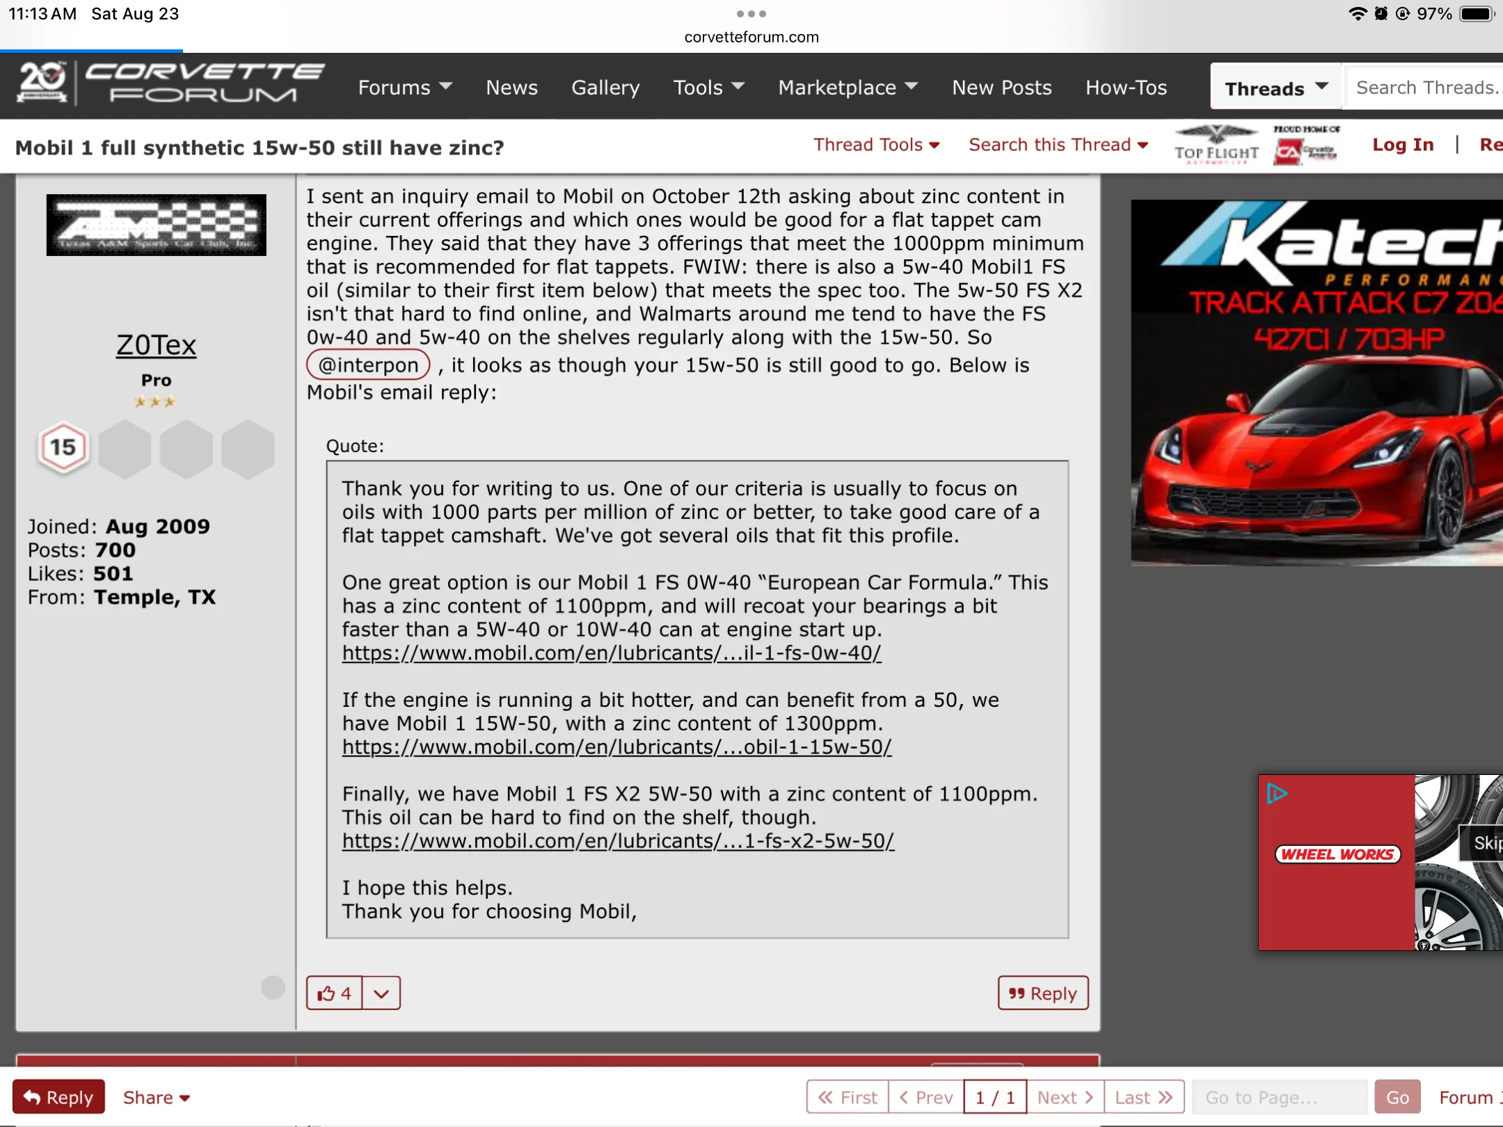Click the 1 / 1 page indicator
1503x1127 pixels.
[995, 1098]
